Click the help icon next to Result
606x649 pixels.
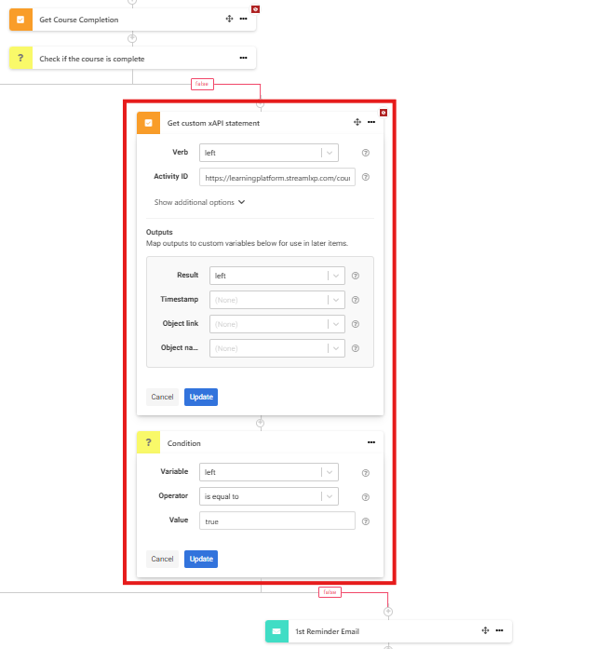356,276
